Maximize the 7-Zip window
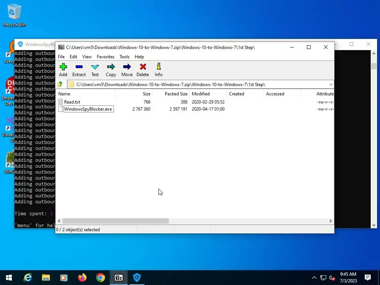380x285 pixels. [309, 47]
